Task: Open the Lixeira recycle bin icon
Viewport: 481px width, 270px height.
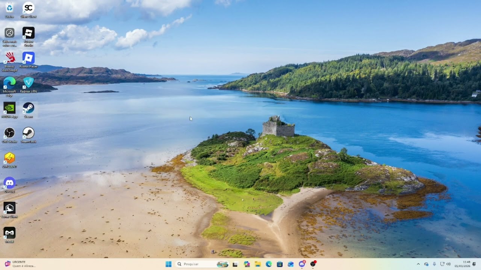Action: pyautogui.click(x=9, y=10)
